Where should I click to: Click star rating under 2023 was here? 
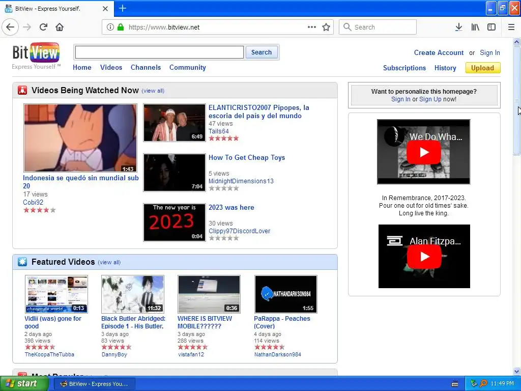(224, 238)
